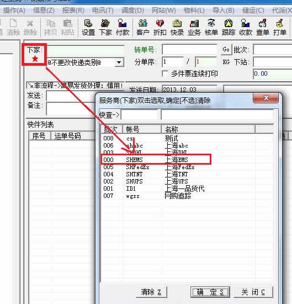Select the 测试 row in list

click(x=187, y=138)
